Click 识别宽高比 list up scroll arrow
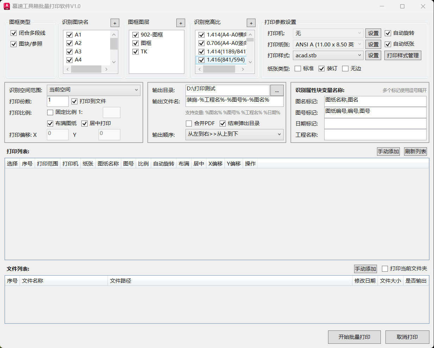434x348 pixels. click(x=250, y=34)
